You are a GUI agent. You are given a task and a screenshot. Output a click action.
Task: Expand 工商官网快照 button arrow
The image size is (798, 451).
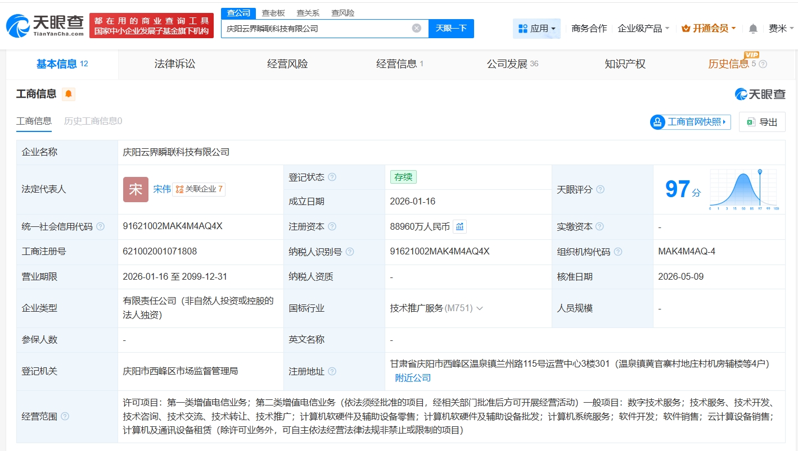click(x=724, y=122)
